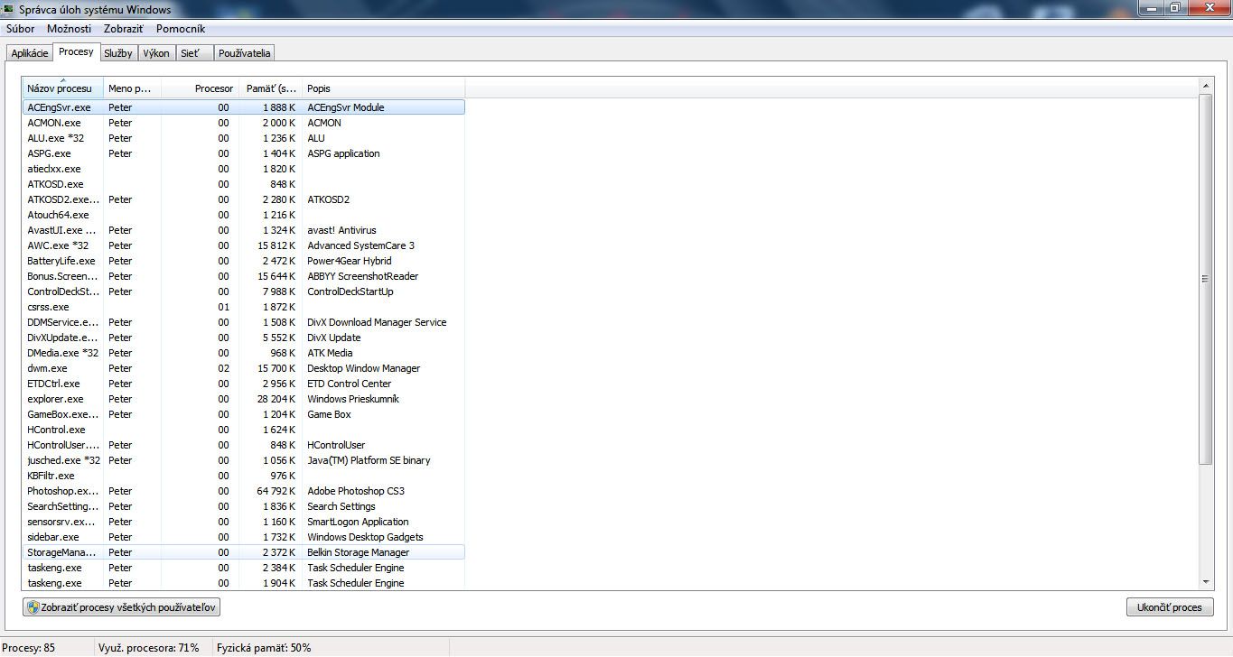1233x657 pixels.
Task: Click the Využ. procesora: 71% status entry
Action: [150, 648]
